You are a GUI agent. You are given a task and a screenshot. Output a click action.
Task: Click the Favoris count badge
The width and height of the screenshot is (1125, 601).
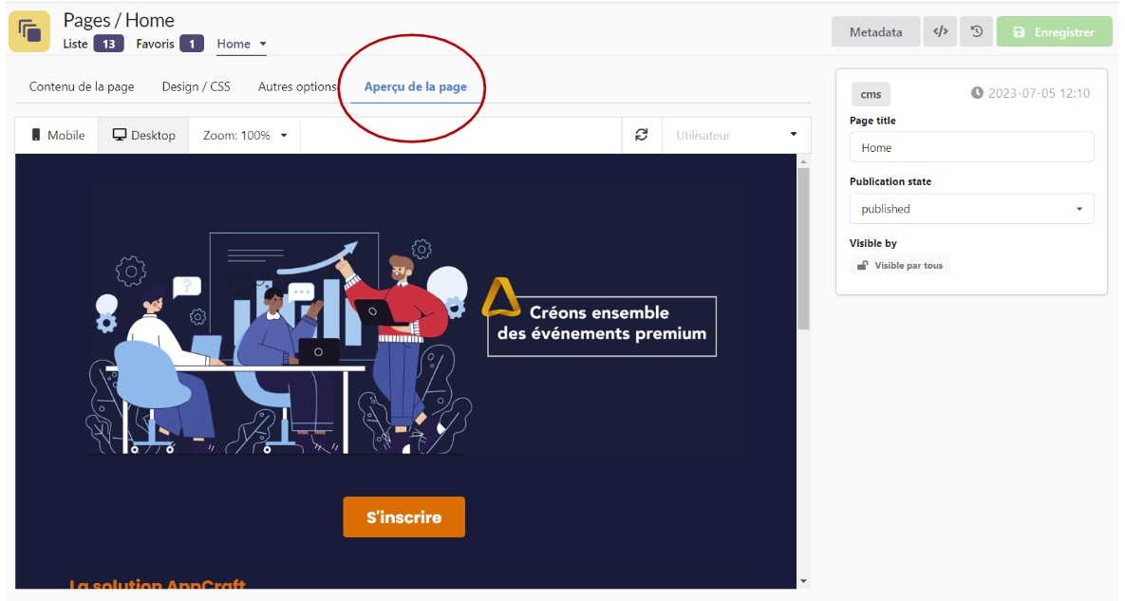(191, 44)
